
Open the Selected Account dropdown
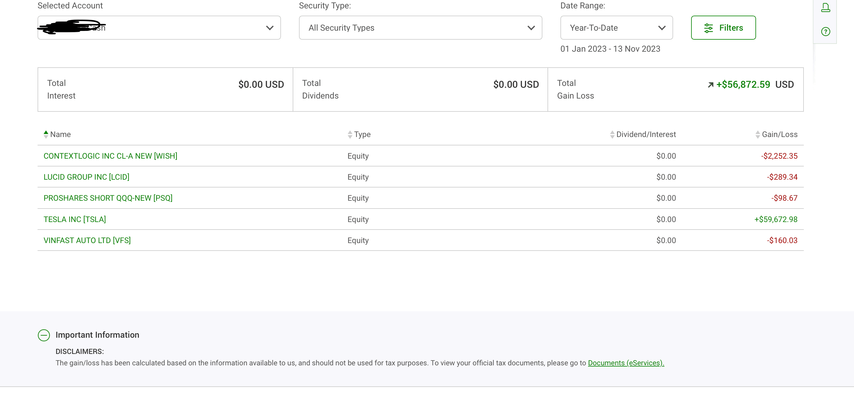point(159,28)
